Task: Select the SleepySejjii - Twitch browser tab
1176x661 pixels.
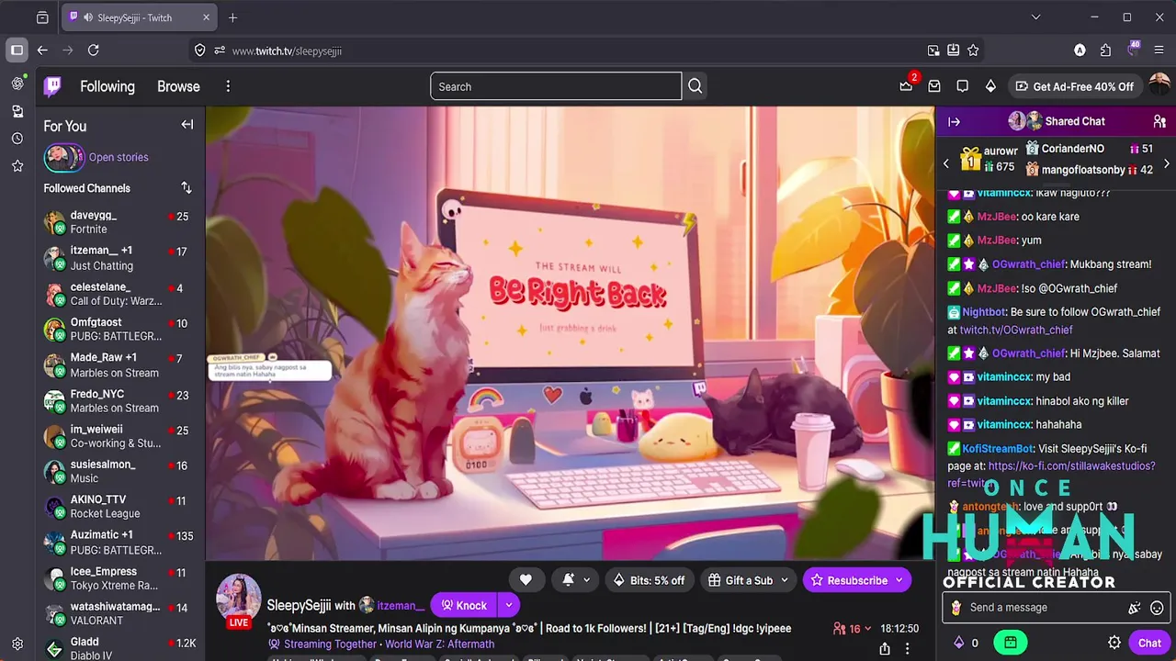Action: 140,17
